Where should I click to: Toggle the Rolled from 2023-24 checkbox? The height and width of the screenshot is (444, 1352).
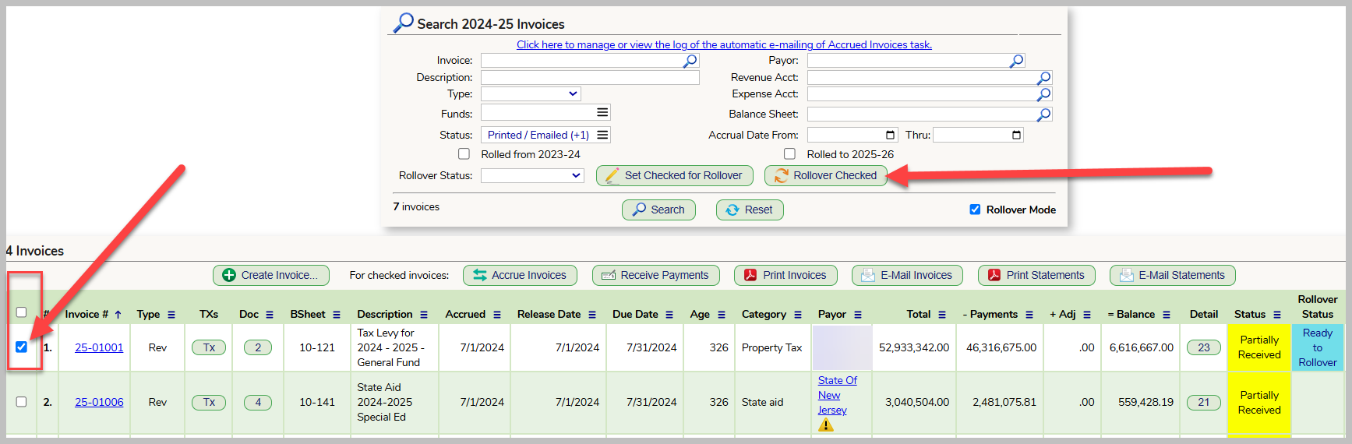pyautogui.click(x=464, y=154)
